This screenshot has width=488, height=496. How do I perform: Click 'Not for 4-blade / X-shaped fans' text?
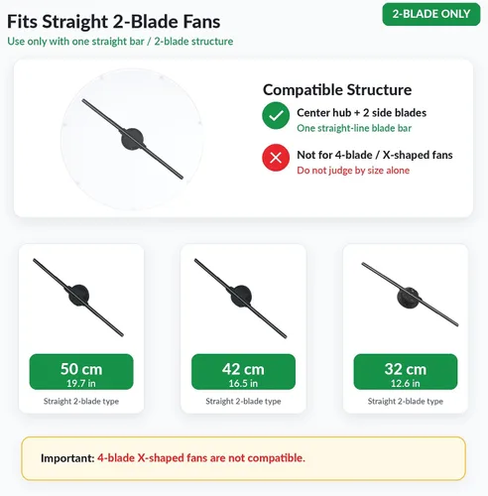375,155
